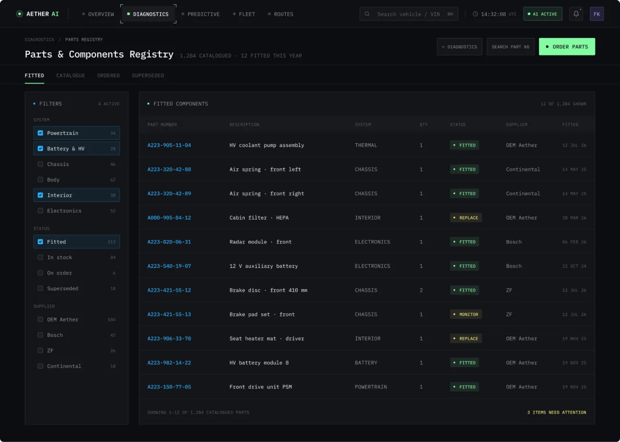
Task: Click the clock icon beside UTC time
Action: click(x=475, y=14)
